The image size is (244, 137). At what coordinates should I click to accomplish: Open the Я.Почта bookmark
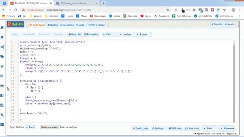click(9, 16)
